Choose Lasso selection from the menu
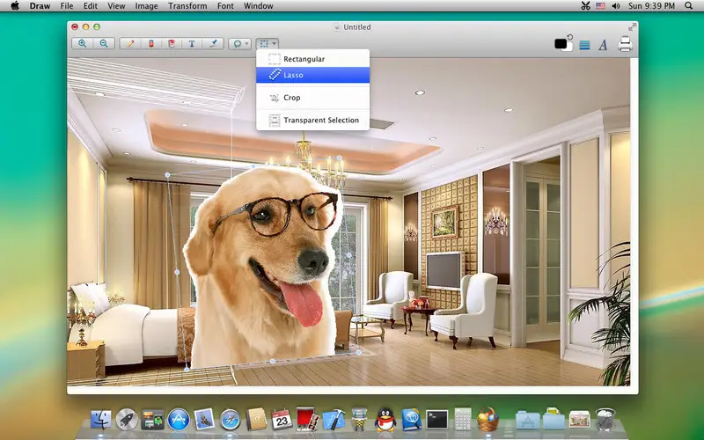The height and width of the screenshot is (440, 704). (313, 75)
